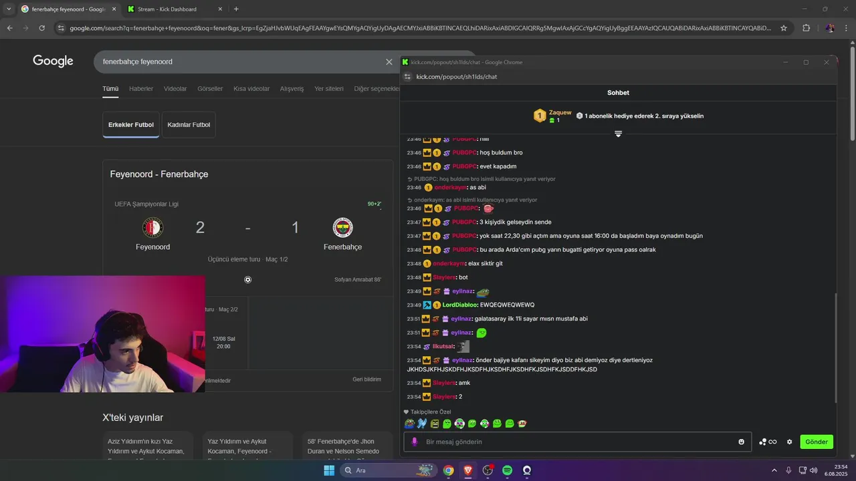Click the orange-hat emote at row end
This screenshot has height=481, width=856.
522,424
